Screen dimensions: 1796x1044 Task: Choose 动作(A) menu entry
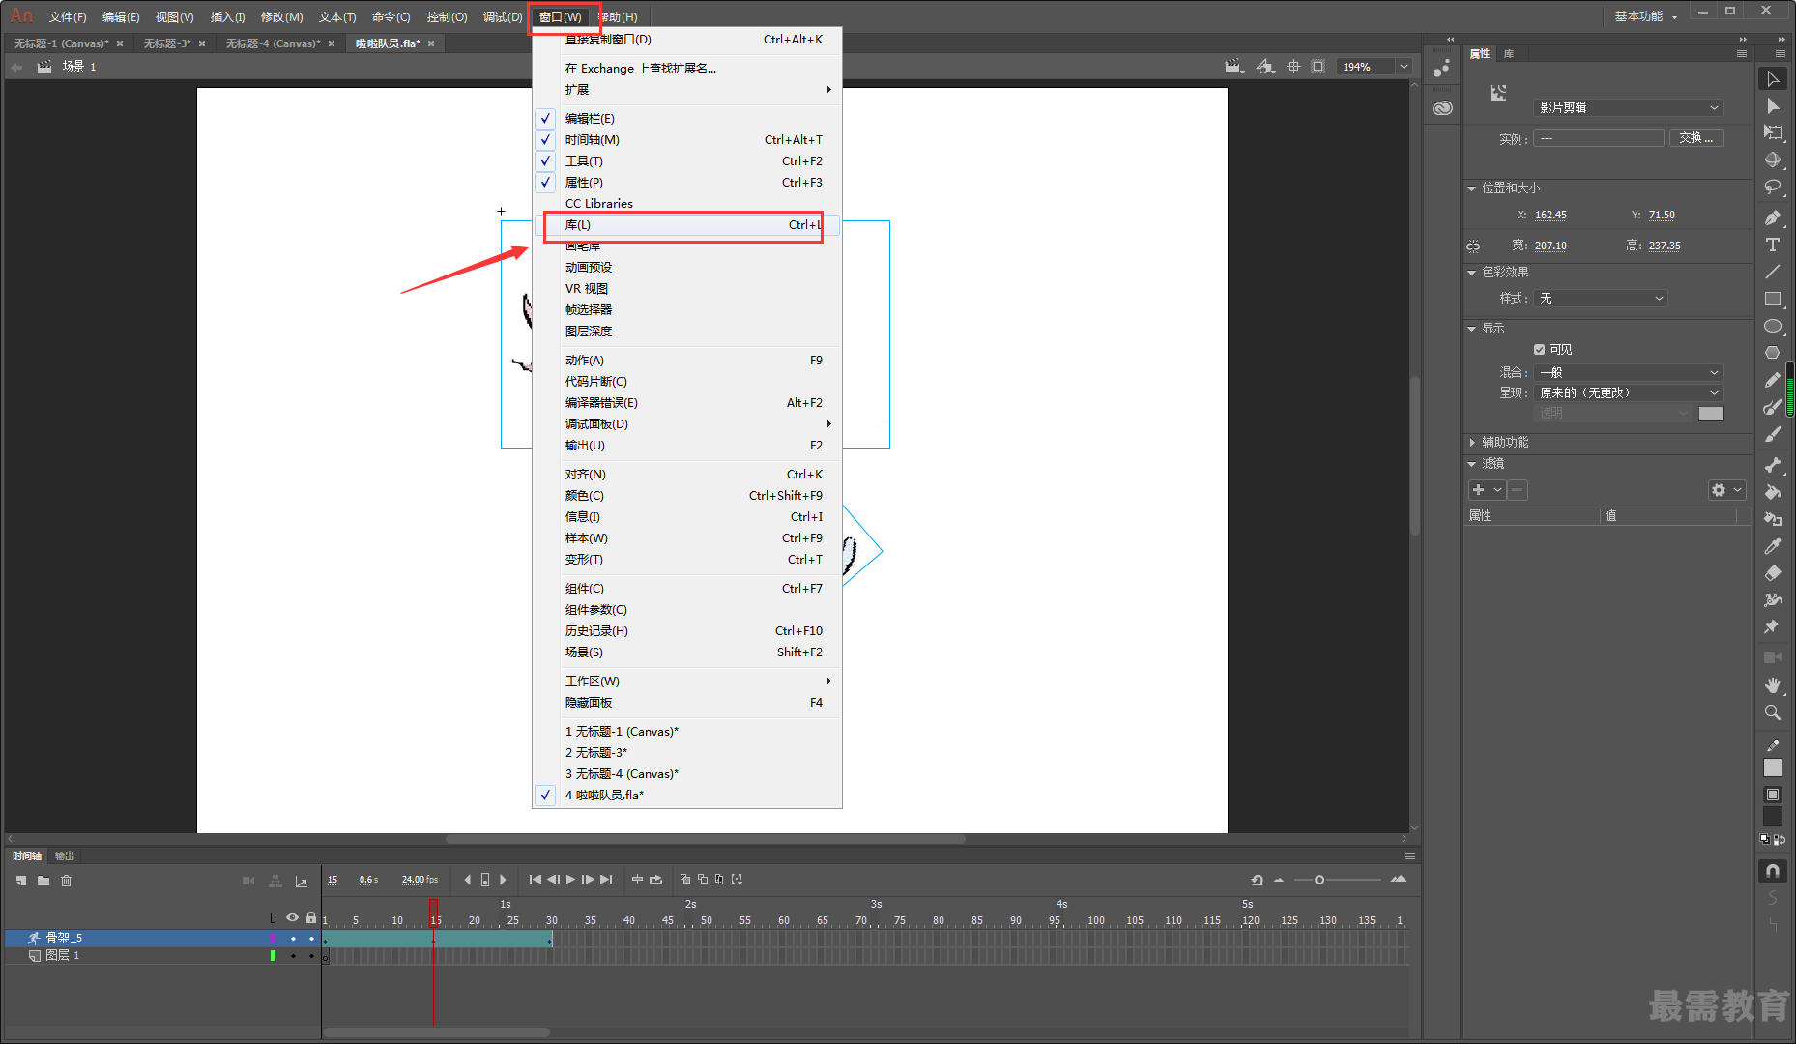(686, 361)
